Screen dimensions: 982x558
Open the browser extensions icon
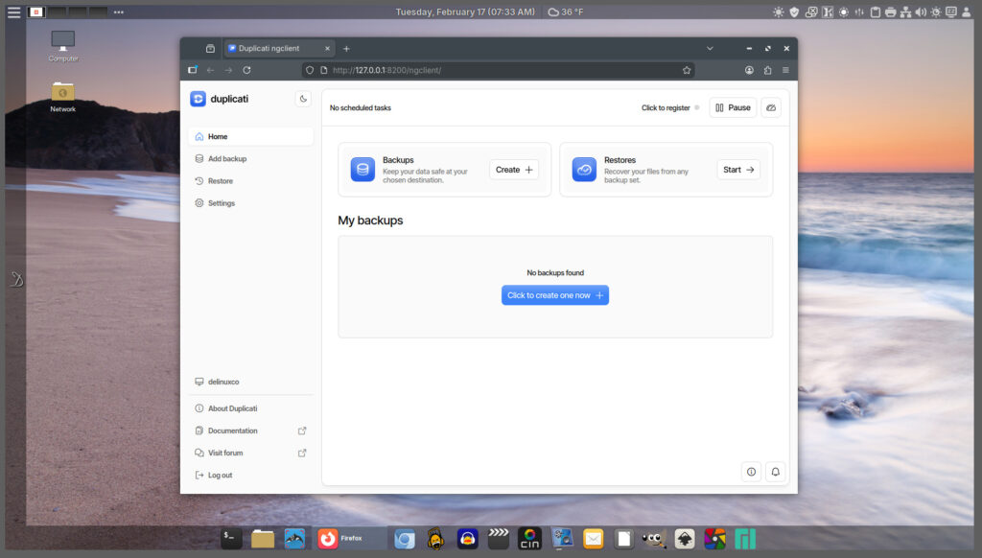[767, 70]
